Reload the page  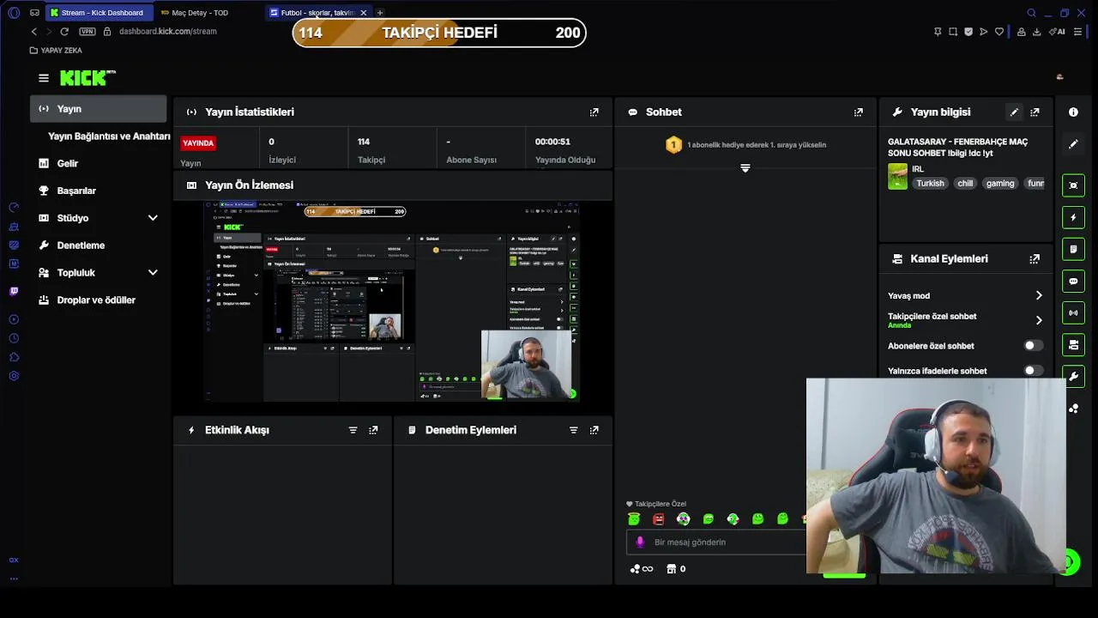(x=64, y=32)
